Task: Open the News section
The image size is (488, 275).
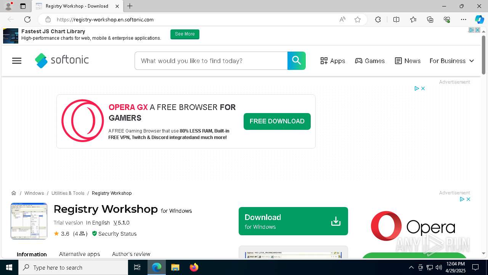Action: point(408,61)
